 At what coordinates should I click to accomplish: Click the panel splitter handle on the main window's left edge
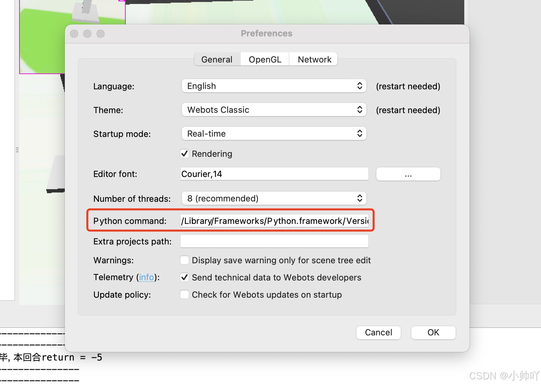(x=17, y=150)
